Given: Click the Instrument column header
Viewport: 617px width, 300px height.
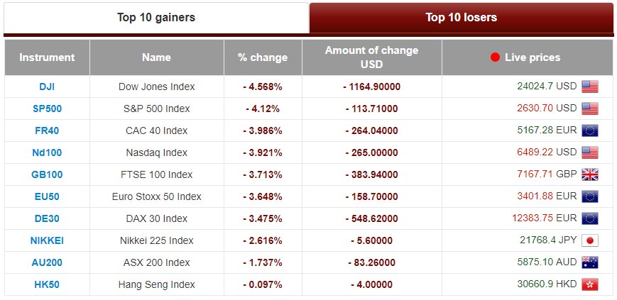Looking at the screenshot, I should (x=47, y=57).
